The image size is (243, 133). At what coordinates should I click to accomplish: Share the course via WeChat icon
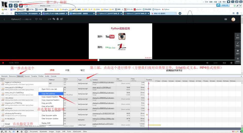(54, 19)
